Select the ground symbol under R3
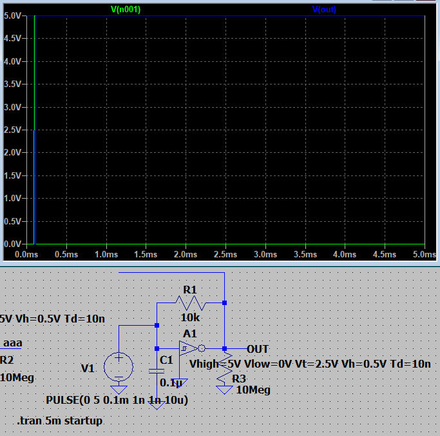Screen dimensions: 440x436 (224, 390)
